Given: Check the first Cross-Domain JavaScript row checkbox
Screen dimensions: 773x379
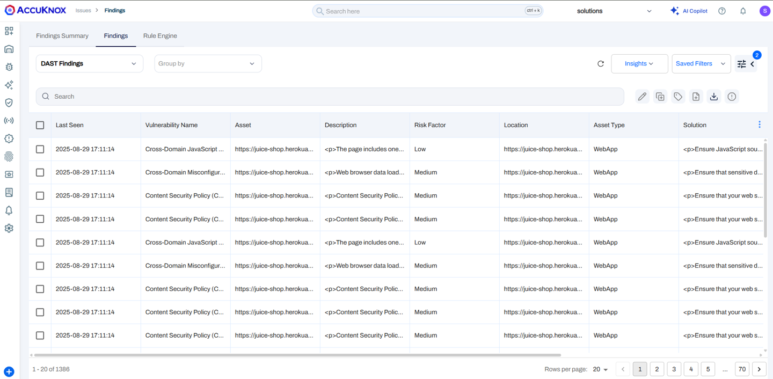Looking at the screenshot, I should pos(40,149).
